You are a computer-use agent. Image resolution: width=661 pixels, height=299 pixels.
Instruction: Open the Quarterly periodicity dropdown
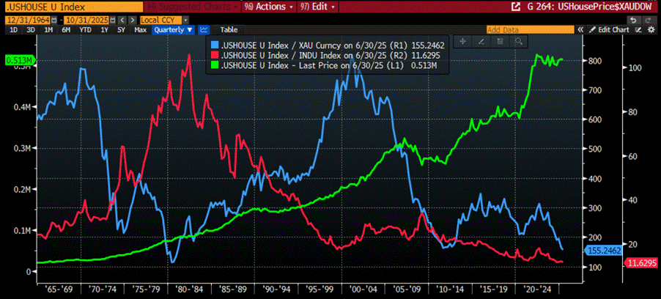[174, 30]
